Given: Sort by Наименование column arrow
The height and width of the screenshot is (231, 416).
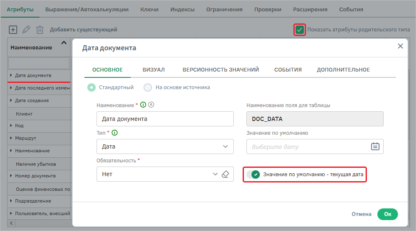Looking at the screenshot, I should click(x=64, y=43).
